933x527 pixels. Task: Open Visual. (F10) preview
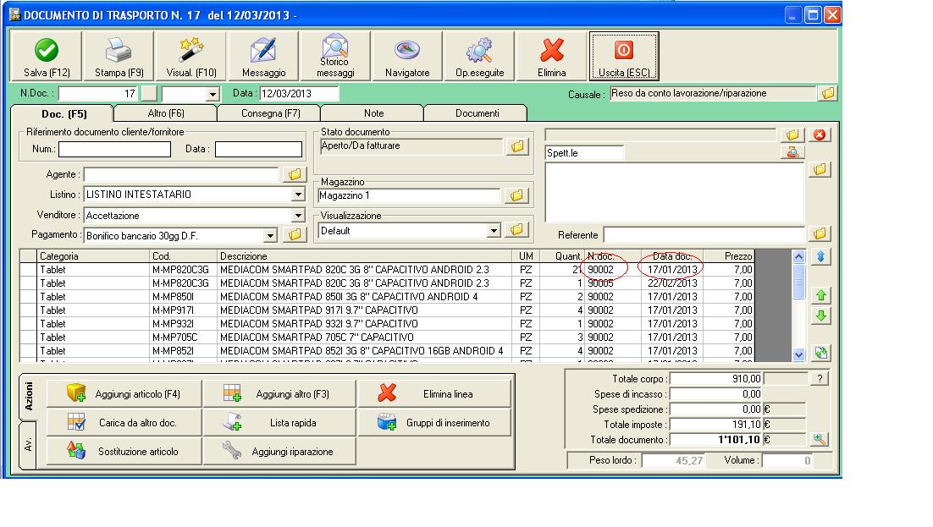[191, 57]
